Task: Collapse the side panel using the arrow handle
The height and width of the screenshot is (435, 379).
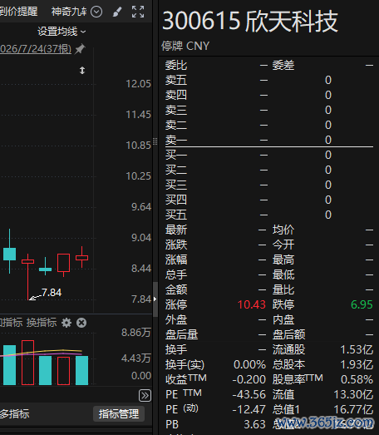Action: click(155, 299)
